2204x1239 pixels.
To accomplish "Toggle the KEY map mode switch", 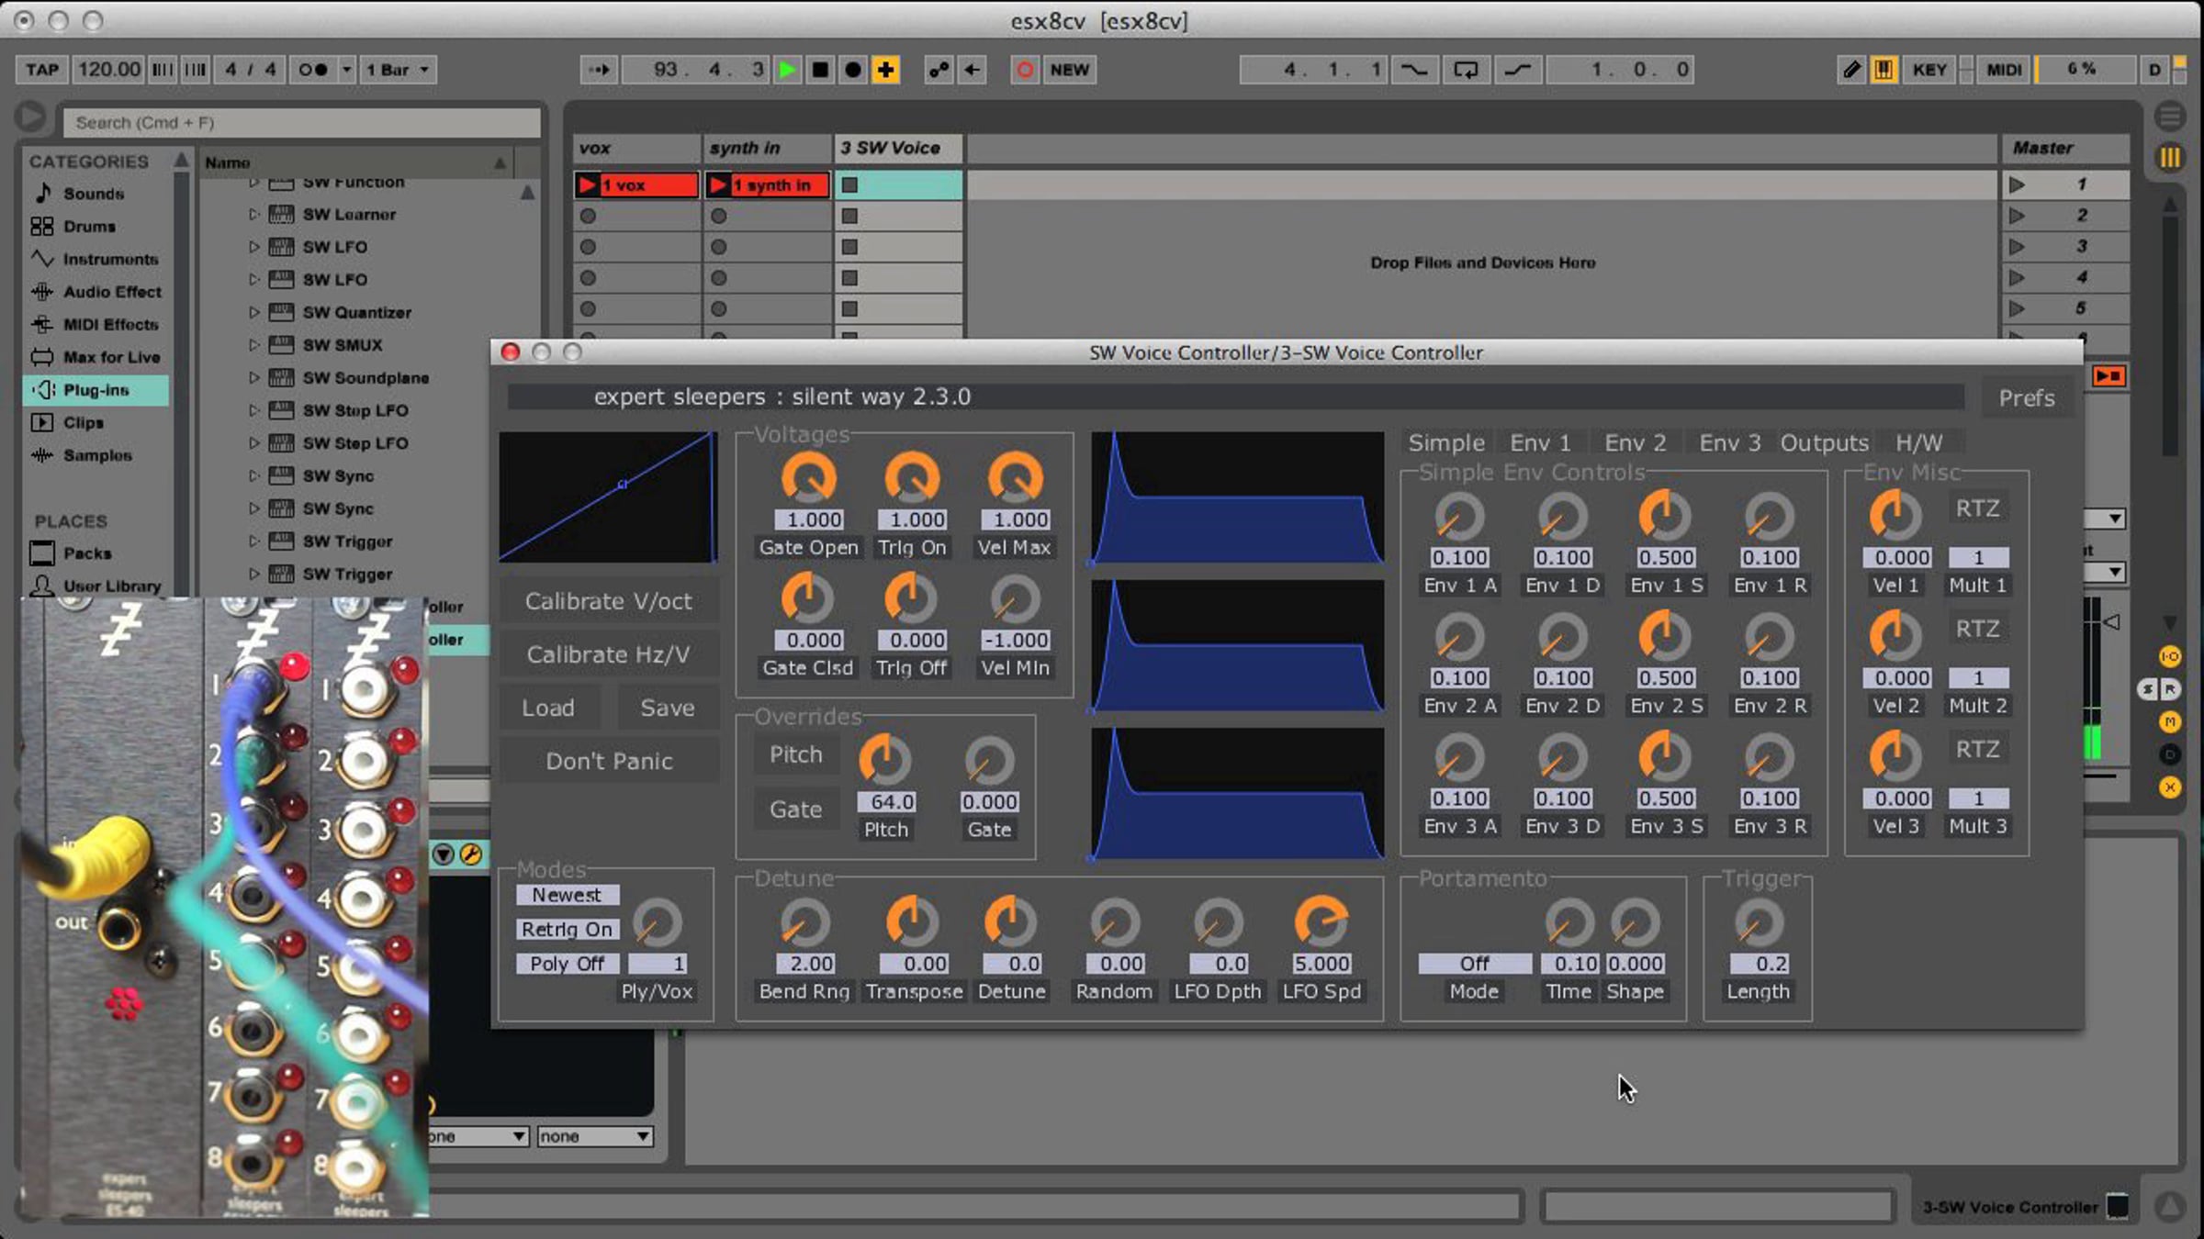I will point(1929,70).
